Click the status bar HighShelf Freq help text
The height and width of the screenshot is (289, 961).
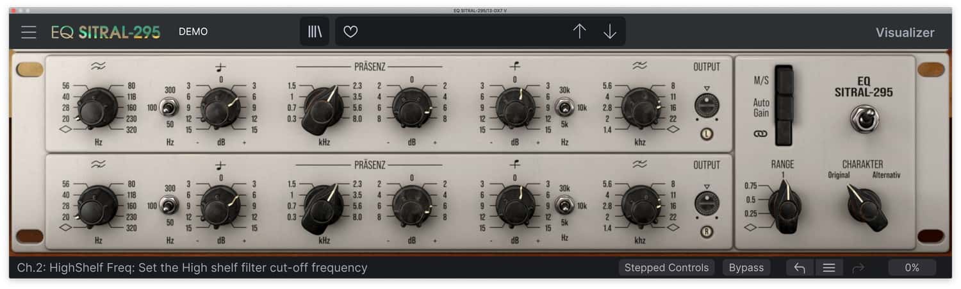pyautogui.click(x=192, y=268)
